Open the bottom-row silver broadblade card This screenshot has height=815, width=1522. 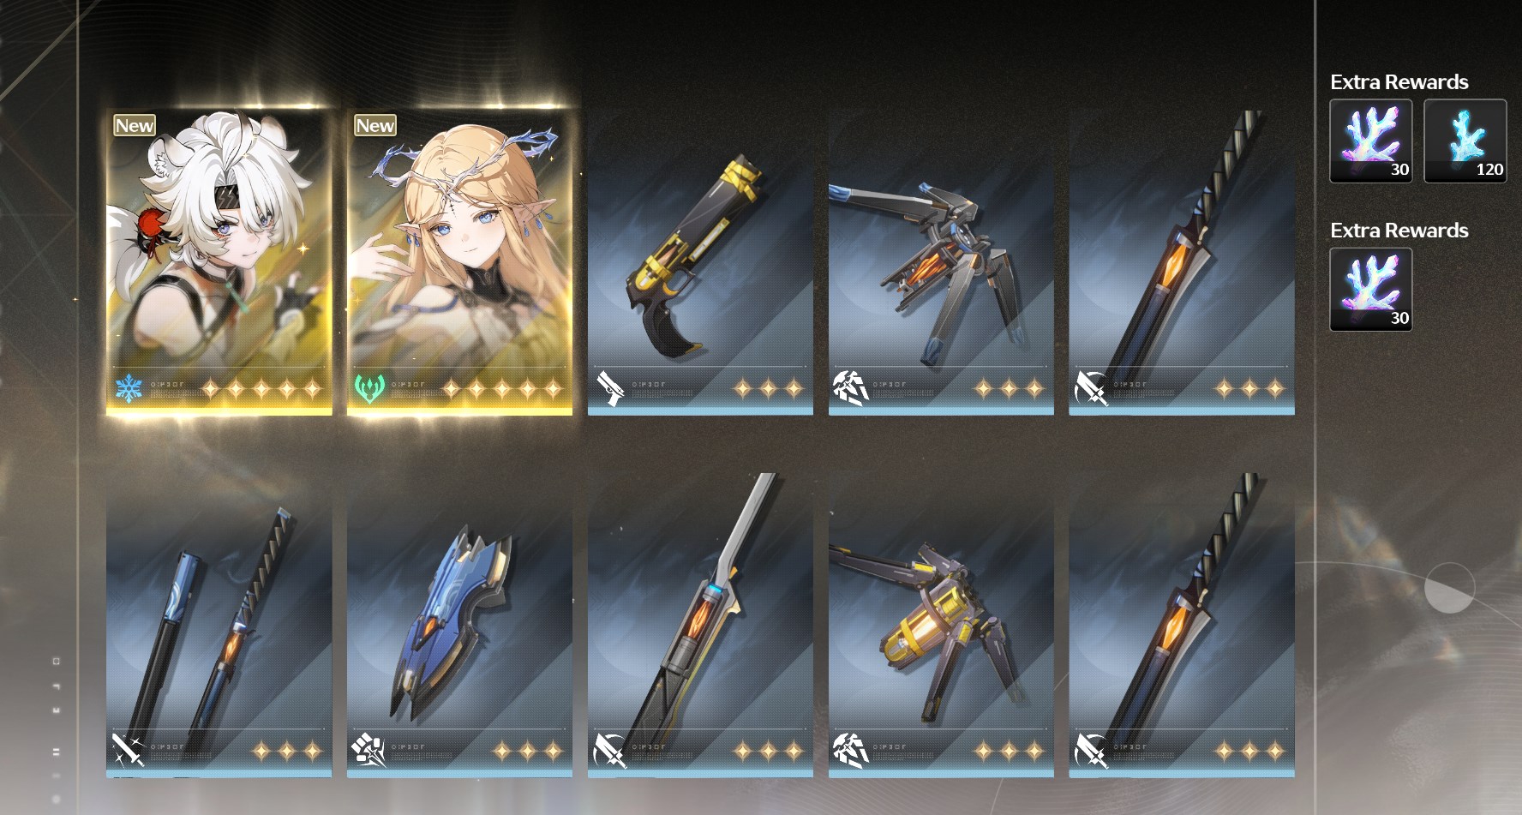point(700,625)
